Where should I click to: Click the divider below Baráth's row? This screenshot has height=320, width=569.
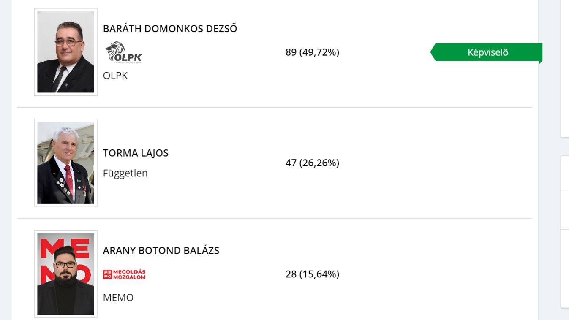point(275,107)
